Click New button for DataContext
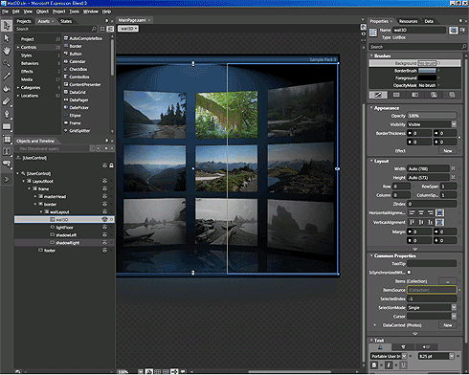This screenshot has width=469, height=375. (448, 325)
